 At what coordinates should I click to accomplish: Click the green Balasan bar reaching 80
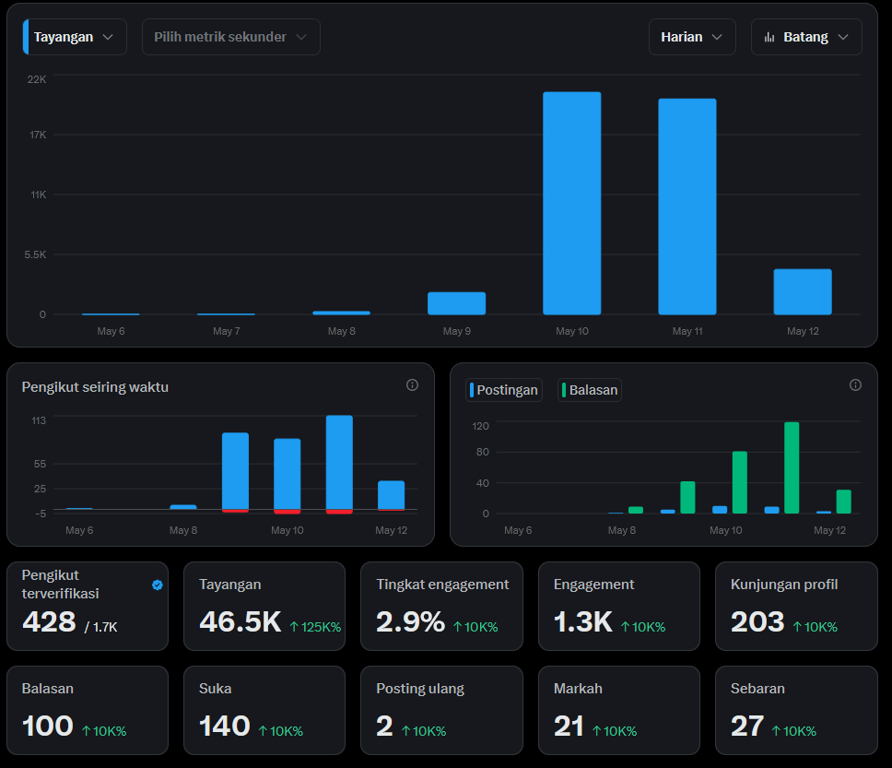click(x=740, y=483)
